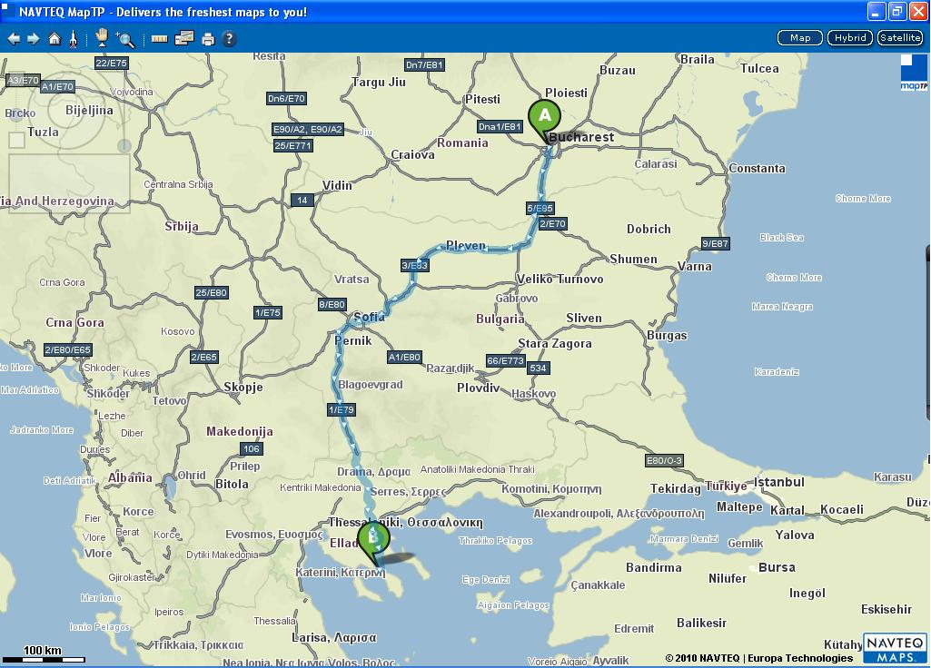Image resolution: width=931 pixels, height=668 pixels.
Task: Click the Plovdiv city label
Action: coord(478,388)
